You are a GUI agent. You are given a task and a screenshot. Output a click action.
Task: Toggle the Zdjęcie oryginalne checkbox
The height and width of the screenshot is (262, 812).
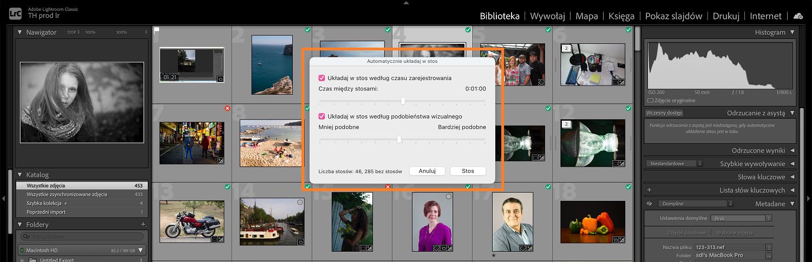[x=650, y=101]
